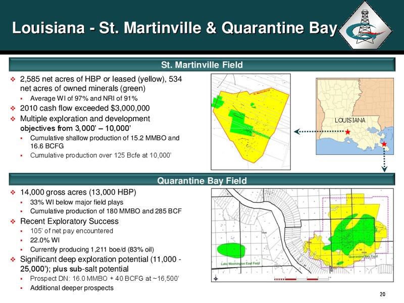This screenshot has height=303, width=404.
Task: Click the 'Lake Washington East Field' map label
Action: (240, 264)
